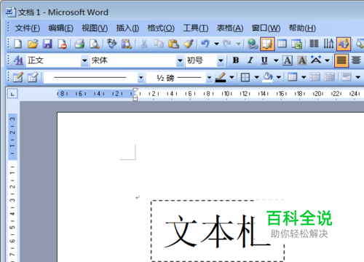Toggle Bold formatting
Viewport: 364px width, 262px height.
235,60
